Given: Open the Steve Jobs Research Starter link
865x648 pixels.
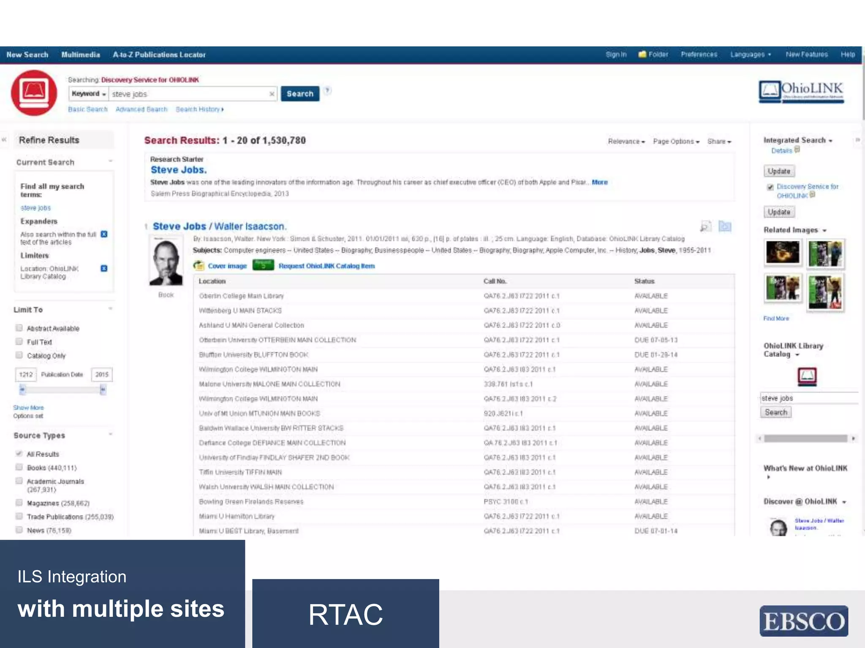Looking at the screenshot, I should [x=179, y=170].
